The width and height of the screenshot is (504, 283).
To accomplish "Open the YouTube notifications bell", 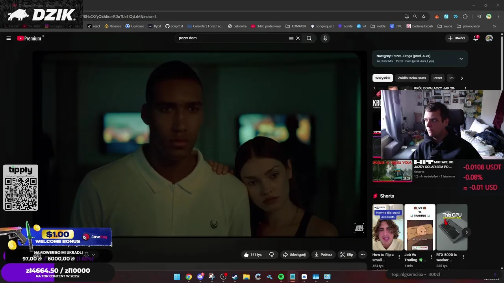I will 476,38.
